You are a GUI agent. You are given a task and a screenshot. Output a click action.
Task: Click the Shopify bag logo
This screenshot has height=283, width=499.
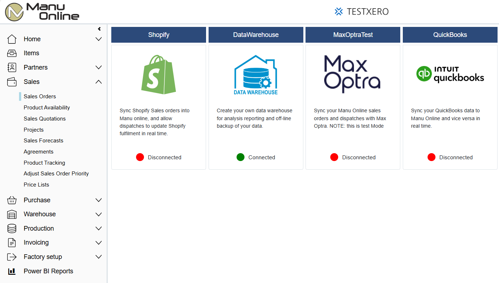point(159,75)
